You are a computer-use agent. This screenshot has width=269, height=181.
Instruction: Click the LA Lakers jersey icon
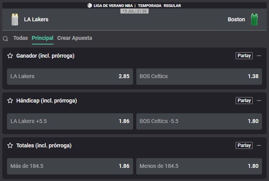[x=15, y=19]
